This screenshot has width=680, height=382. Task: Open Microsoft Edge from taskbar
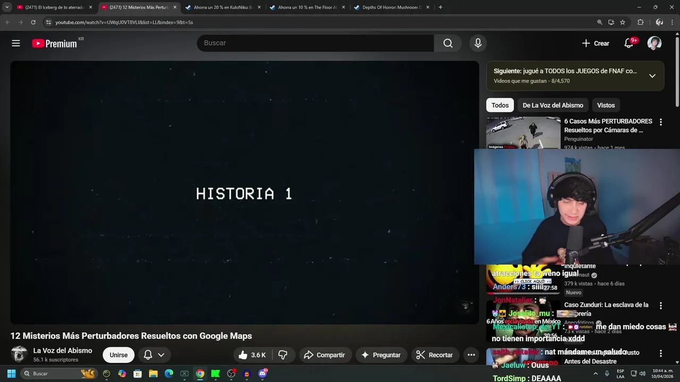tap(169, 374)
